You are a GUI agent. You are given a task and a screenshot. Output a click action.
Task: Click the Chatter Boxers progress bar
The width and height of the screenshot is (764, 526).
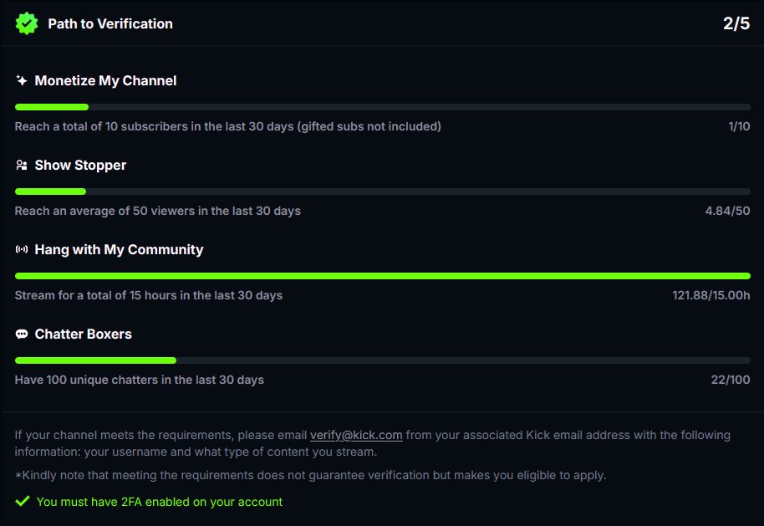382,360
